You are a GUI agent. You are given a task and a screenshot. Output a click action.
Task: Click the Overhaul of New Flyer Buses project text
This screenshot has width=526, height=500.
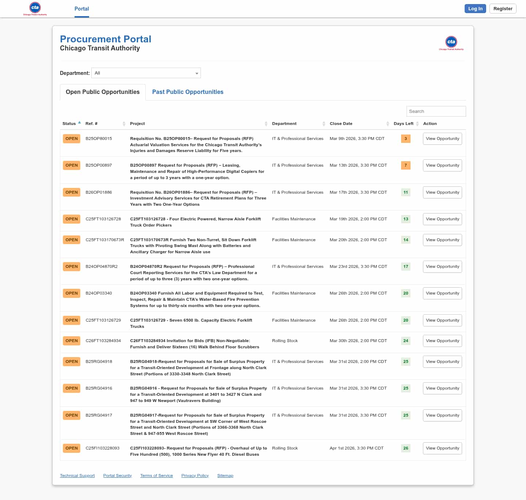click(x=198, y=451)
